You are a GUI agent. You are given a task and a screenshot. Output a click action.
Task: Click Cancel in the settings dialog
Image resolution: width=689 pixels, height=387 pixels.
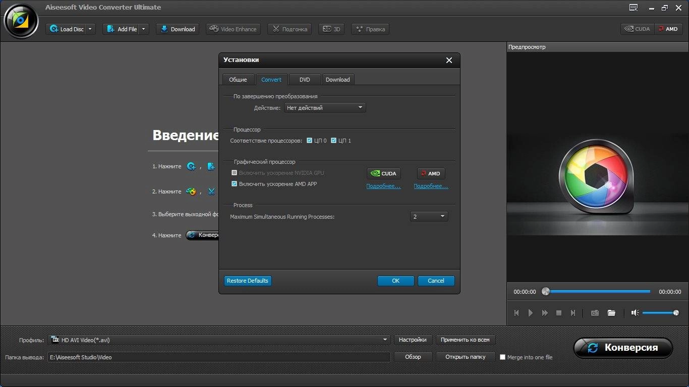436,281
